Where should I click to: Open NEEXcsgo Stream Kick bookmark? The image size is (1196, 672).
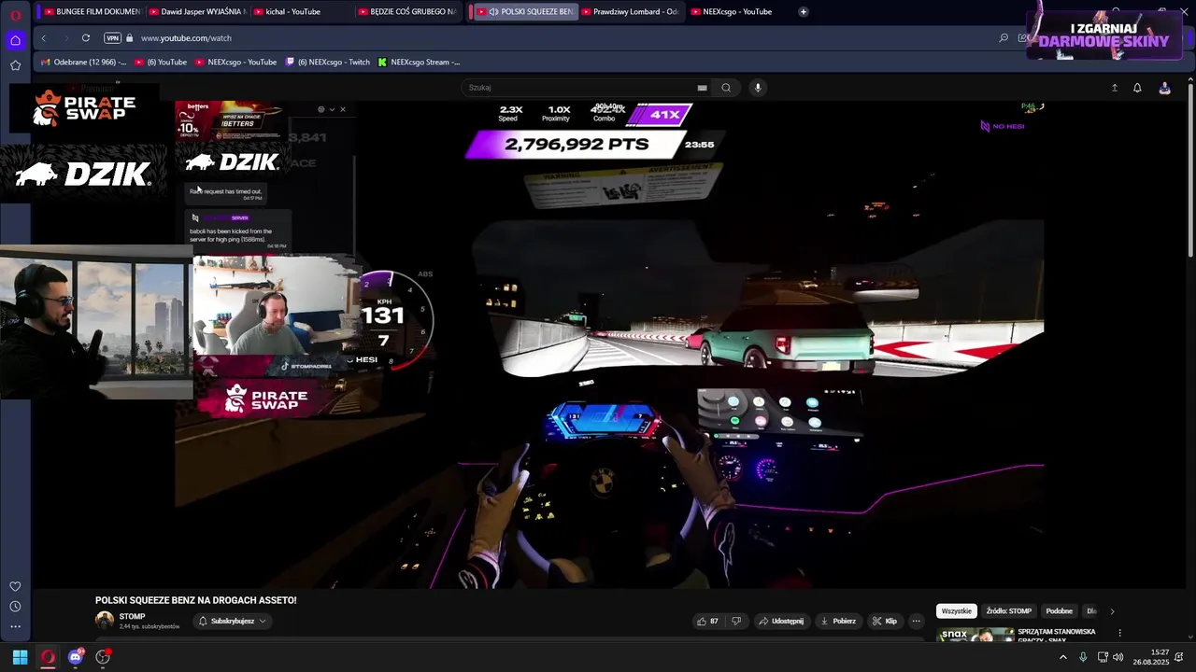coord(419,63)
